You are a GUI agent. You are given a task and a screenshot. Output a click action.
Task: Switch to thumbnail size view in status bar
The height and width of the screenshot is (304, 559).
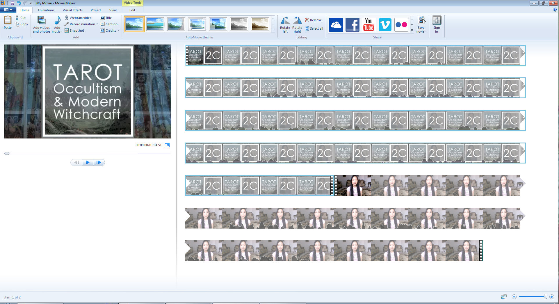pos(503,297)
